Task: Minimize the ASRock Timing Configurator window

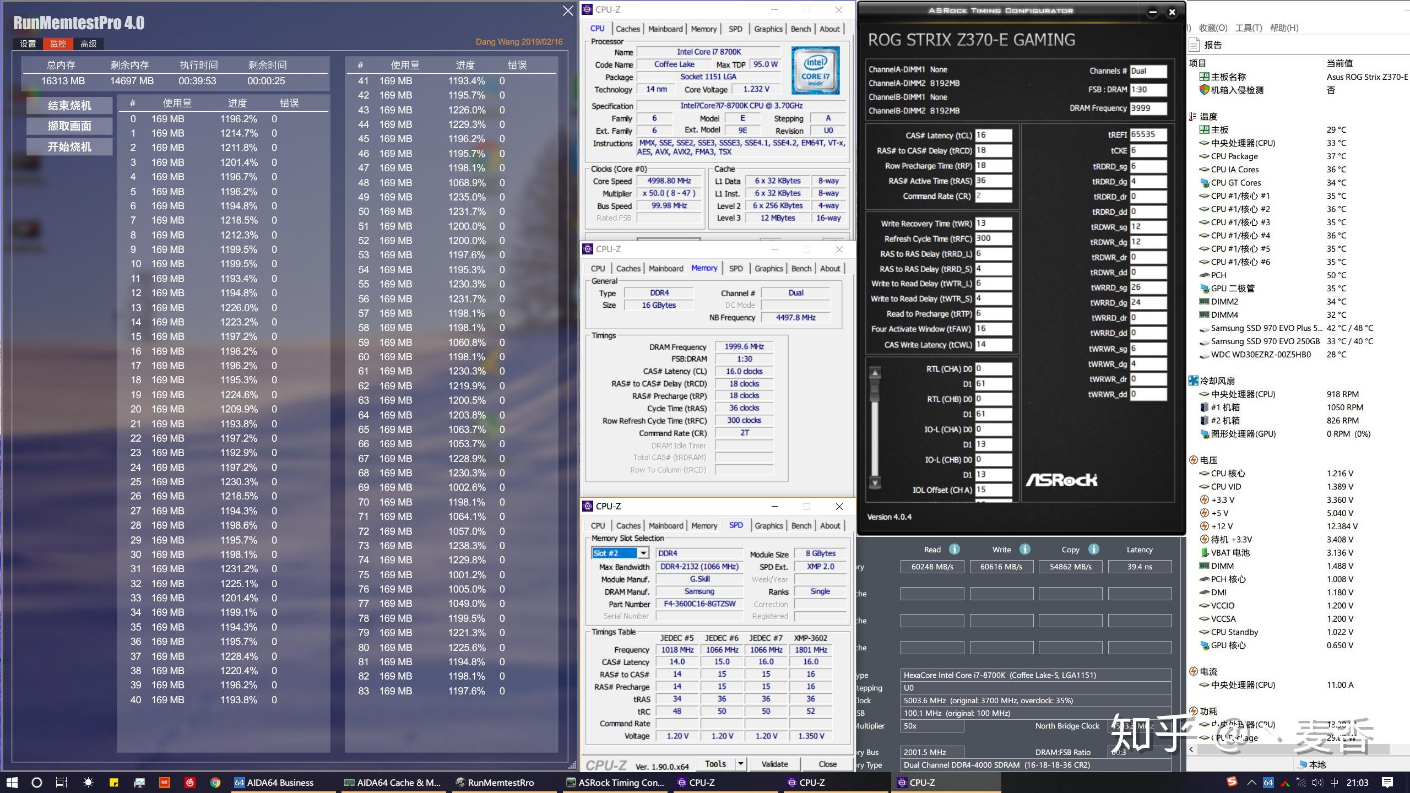Action: click(x=1152, y=12)
